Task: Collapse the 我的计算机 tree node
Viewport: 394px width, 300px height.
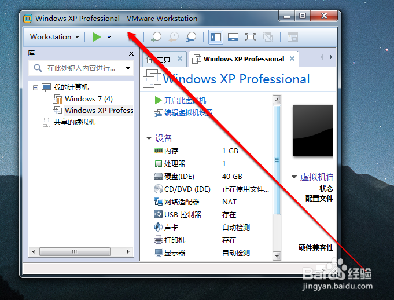Action: click(35, 87)
